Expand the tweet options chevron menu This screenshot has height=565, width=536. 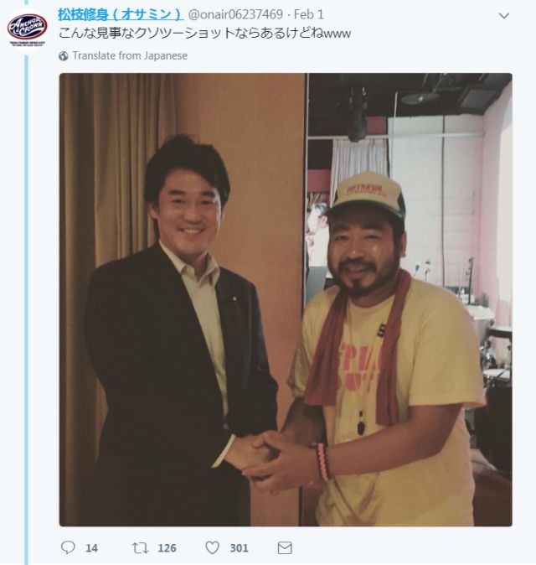click(x=503, y=15)
